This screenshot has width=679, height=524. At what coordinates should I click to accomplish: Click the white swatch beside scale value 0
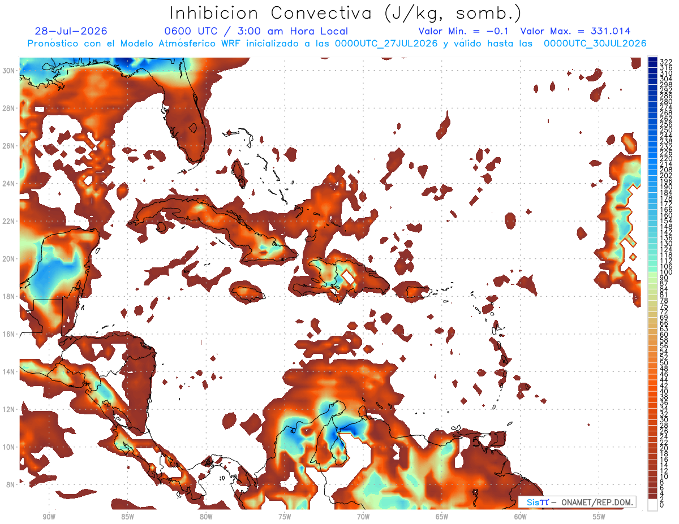[652, 505]
